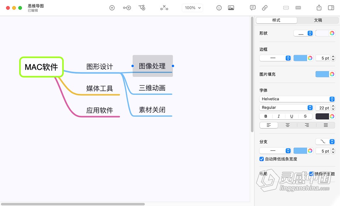The height and width of the screenshot is (206, 340).
Task: Apply underline to the selected topic
Action: click(x=291, y=116)
